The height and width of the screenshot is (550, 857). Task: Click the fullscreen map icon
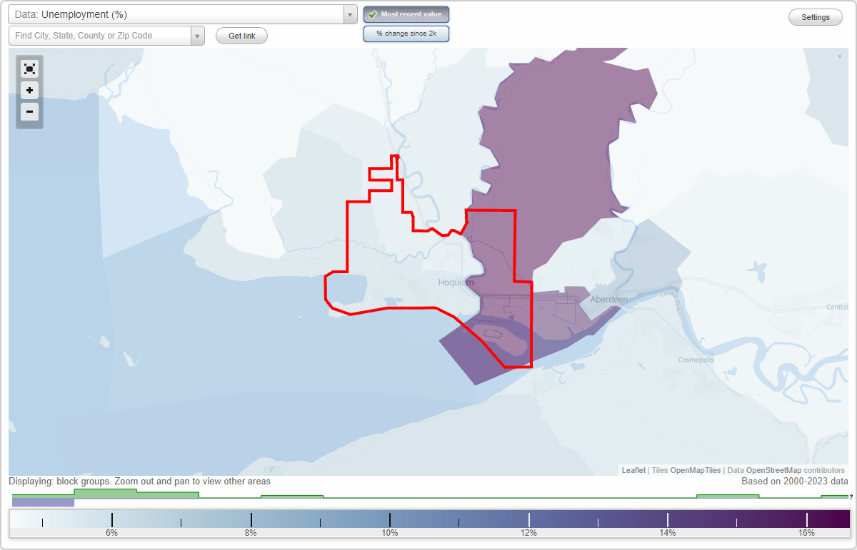(x=29, y=68)
